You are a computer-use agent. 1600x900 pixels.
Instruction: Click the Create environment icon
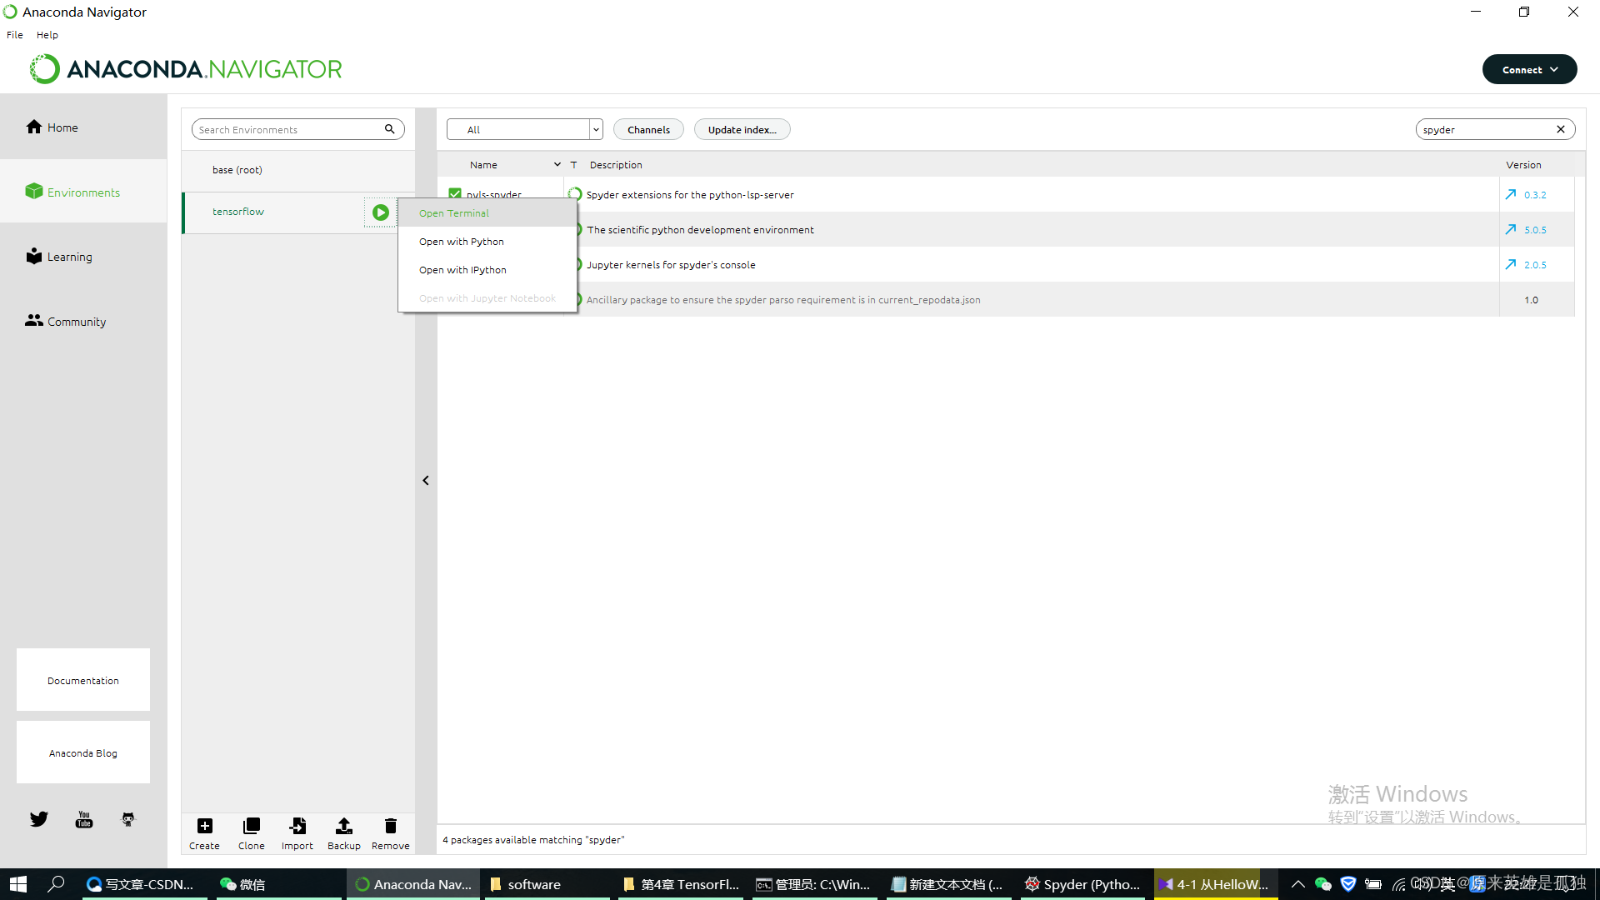[204, 826]
